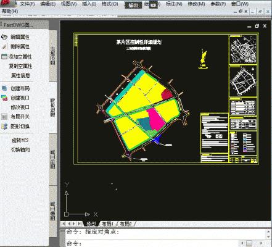Open the 格式(O) menu
The height and width of the screenshot is (247, 272).
[110, 4]
